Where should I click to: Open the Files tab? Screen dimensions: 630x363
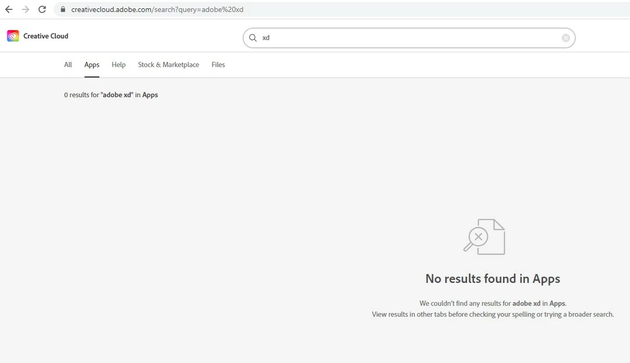pos(218,64)
